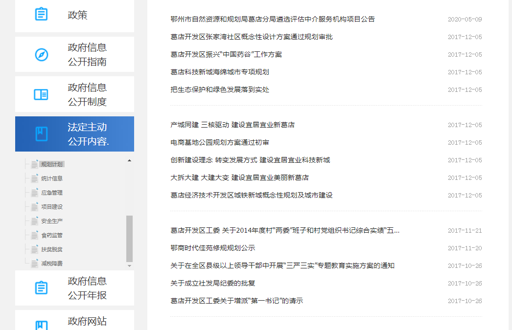Click the document icon next to 食药监管
The image size is (512, 330).
click(35, 235)
